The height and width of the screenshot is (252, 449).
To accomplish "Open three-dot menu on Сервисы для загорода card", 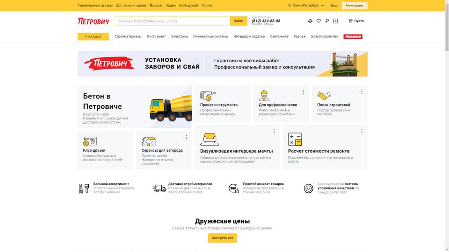I will [x=186, y=137].
